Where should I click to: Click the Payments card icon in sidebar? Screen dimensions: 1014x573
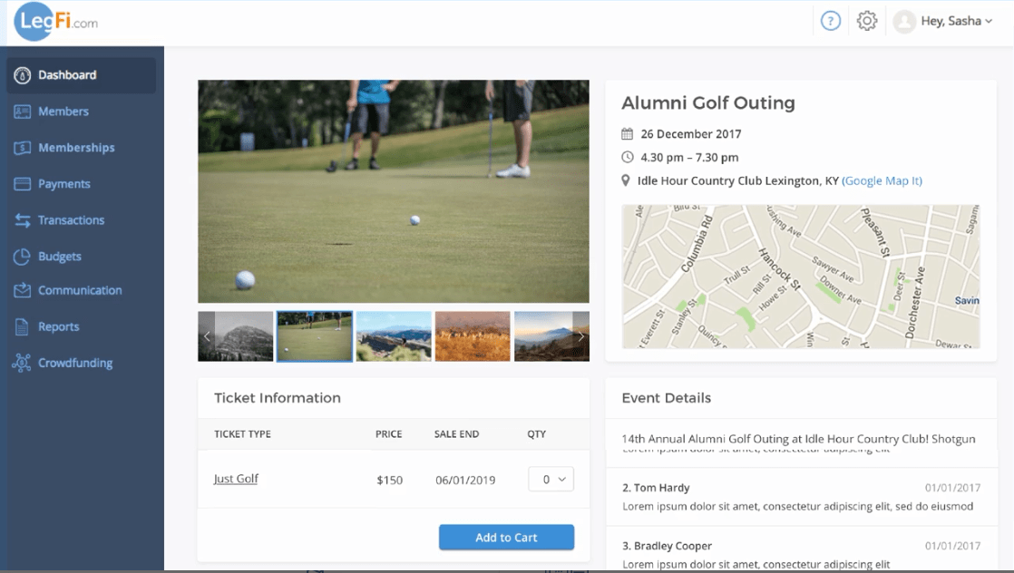23,184
